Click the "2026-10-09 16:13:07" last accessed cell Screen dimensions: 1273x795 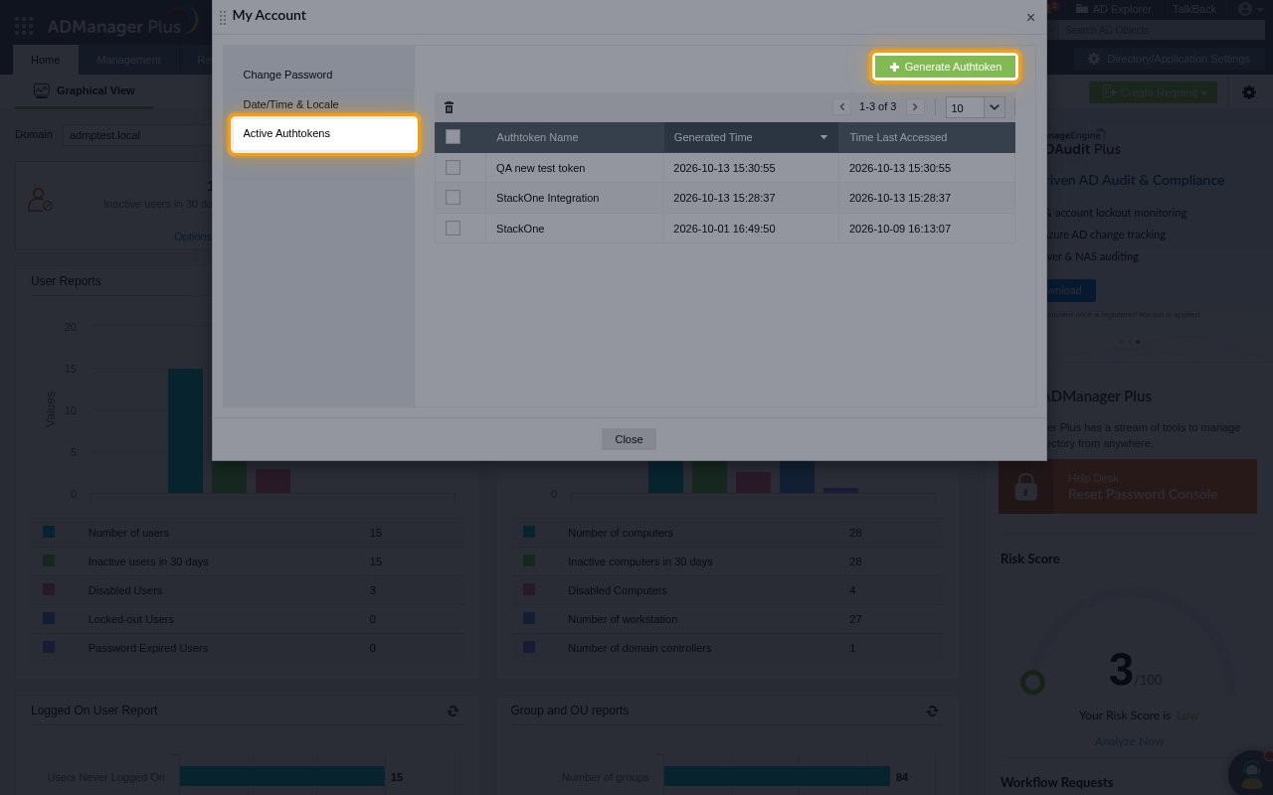coord(900,229)
